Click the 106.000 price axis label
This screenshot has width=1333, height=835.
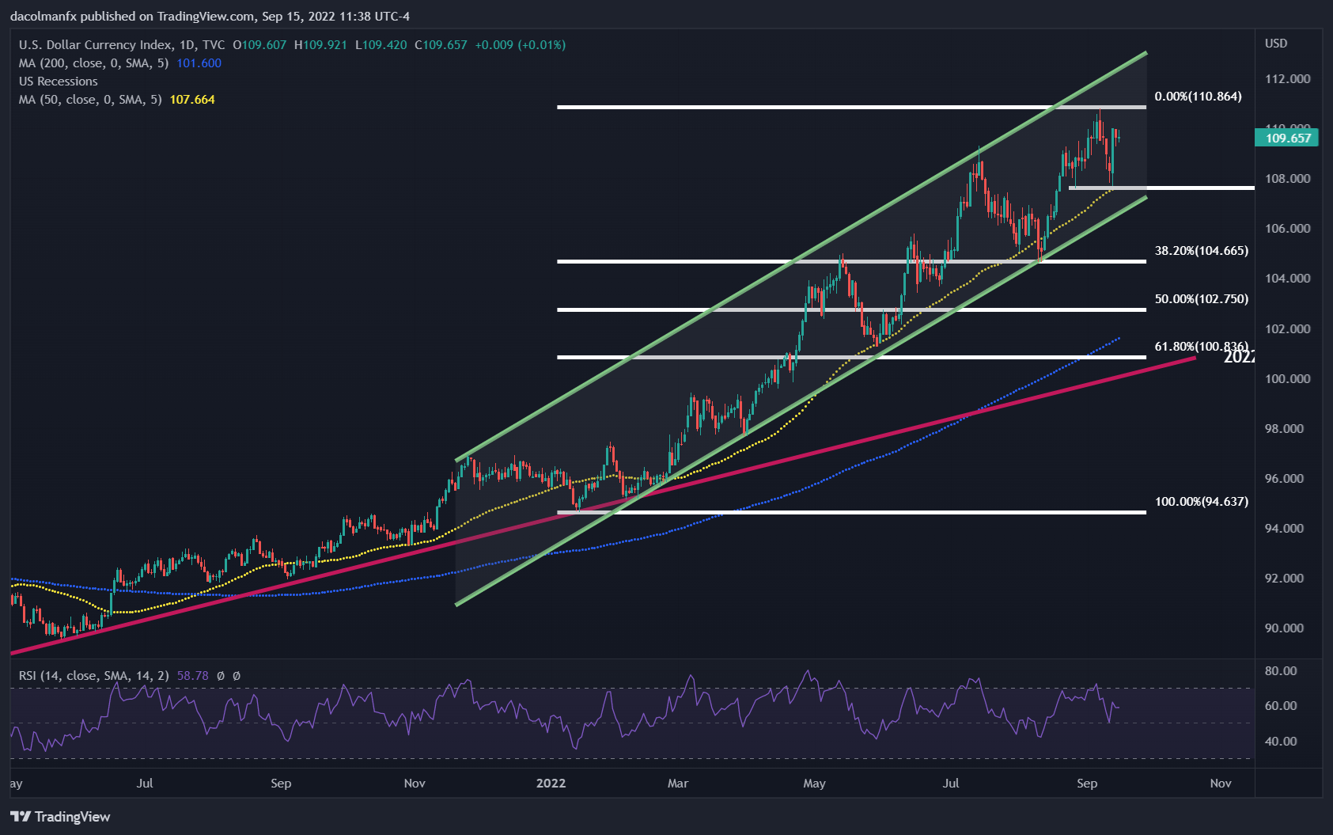click(x=1287, y=229)
